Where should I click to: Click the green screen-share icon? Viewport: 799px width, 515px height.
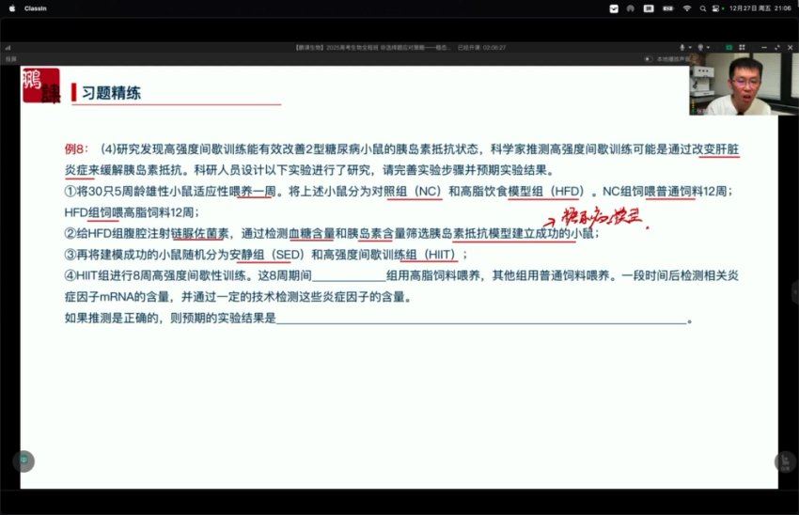(x=729, y=47)
